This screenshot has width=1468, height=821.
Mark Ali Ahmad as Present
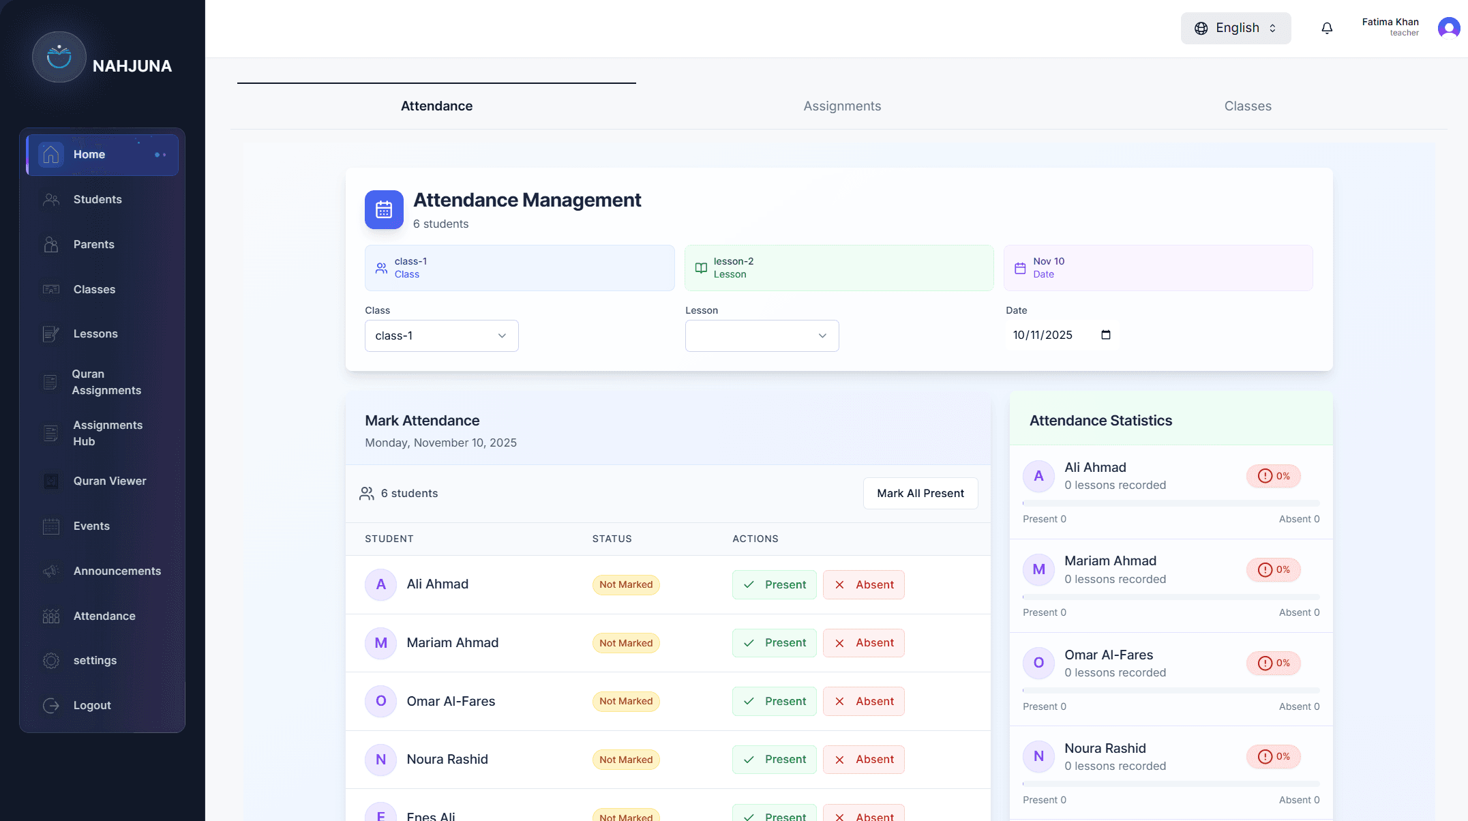point(774,585)
